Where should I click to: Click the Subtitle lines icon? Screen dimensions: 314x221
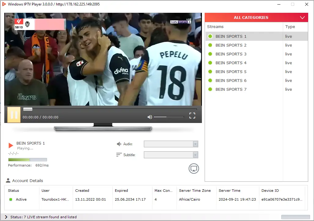pyautogui.click(x=119, y=155)
